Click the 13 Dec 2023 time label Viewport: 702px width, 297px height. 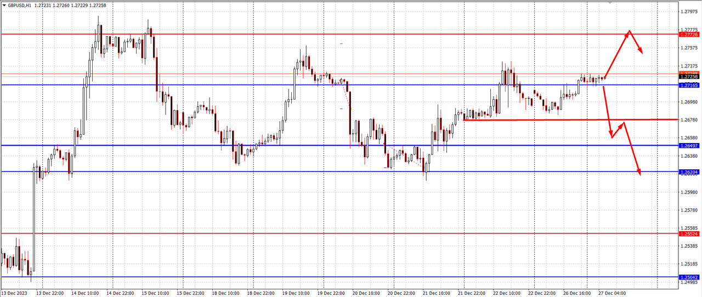point(14,293)
